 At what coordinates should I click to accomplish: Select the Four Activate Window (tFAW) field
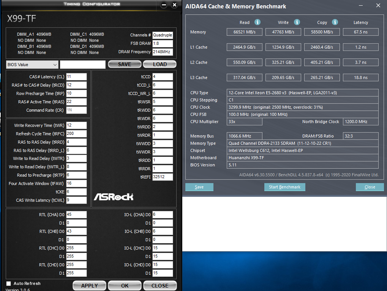click(x=76, y=183)
